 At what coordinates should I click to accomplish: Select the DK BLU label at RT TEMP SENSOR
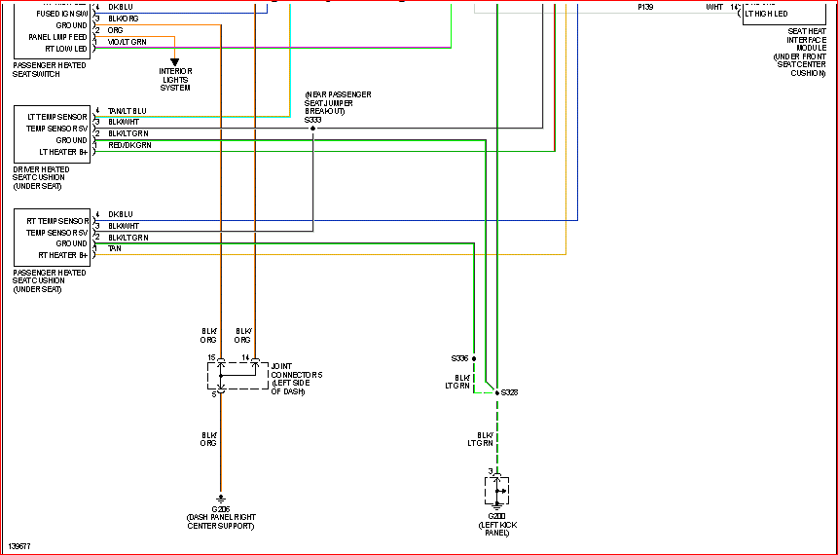(121, 214)
